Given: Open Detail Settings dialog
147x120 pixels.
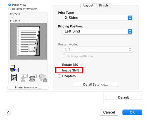Looking at the screenshot, I should coord(96,84).
